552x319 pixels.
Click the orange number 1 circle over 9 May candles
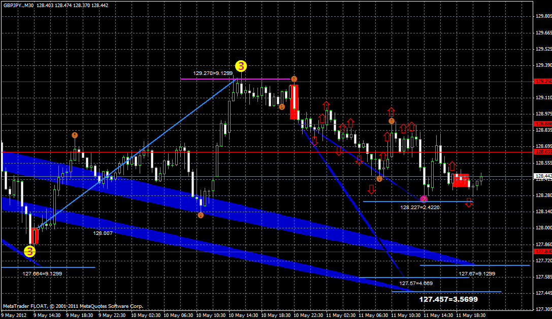(75, 136)
